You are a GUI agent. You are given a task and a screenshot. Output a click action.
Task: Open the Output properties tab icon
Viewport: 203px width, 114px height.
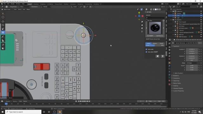[169, 50]
